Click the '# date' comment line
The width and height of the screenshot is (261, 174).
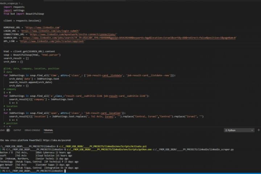(8, 72)
